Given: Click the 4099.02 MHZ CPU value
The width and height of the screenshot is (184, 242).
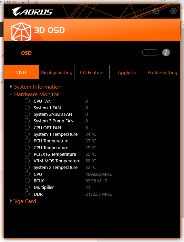Looking at the screenshot, I should [99, 174].
